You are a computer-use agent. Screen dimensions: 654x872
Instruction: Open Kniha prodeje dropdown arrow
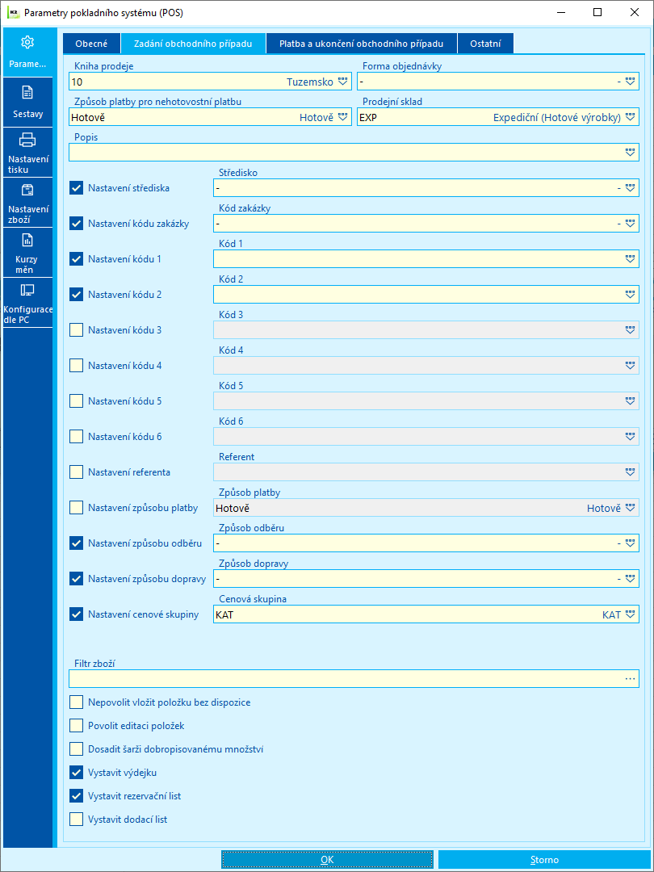(342, 82)
